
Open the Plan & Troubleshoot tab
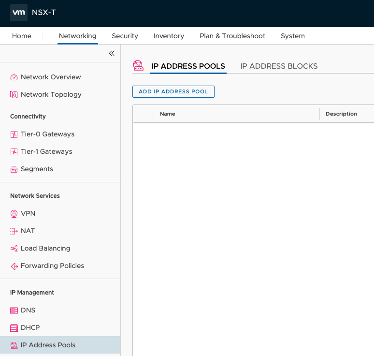pyautogui.click(x=232, y=36)
